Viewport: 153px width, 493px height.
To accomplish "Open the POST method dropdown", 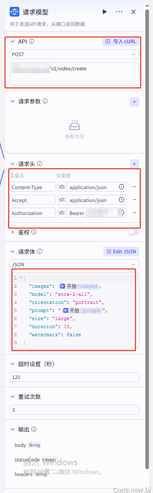I will click(74, 54).
